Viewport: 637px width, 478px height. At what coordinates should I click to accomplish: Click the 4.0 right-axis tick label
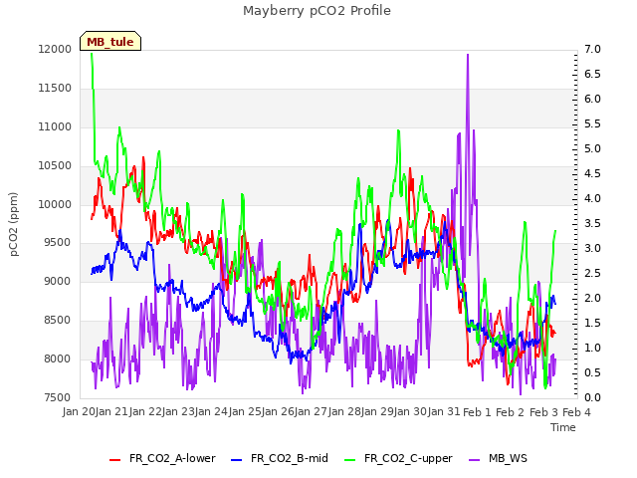[592, 198]
